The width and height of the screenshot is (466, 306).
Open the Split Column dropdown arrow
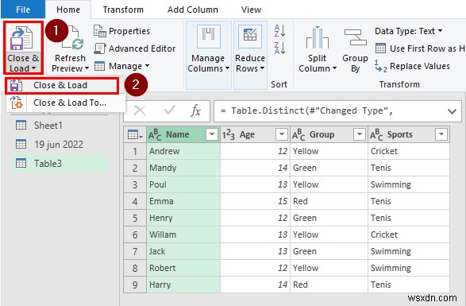tap(334, 68)
